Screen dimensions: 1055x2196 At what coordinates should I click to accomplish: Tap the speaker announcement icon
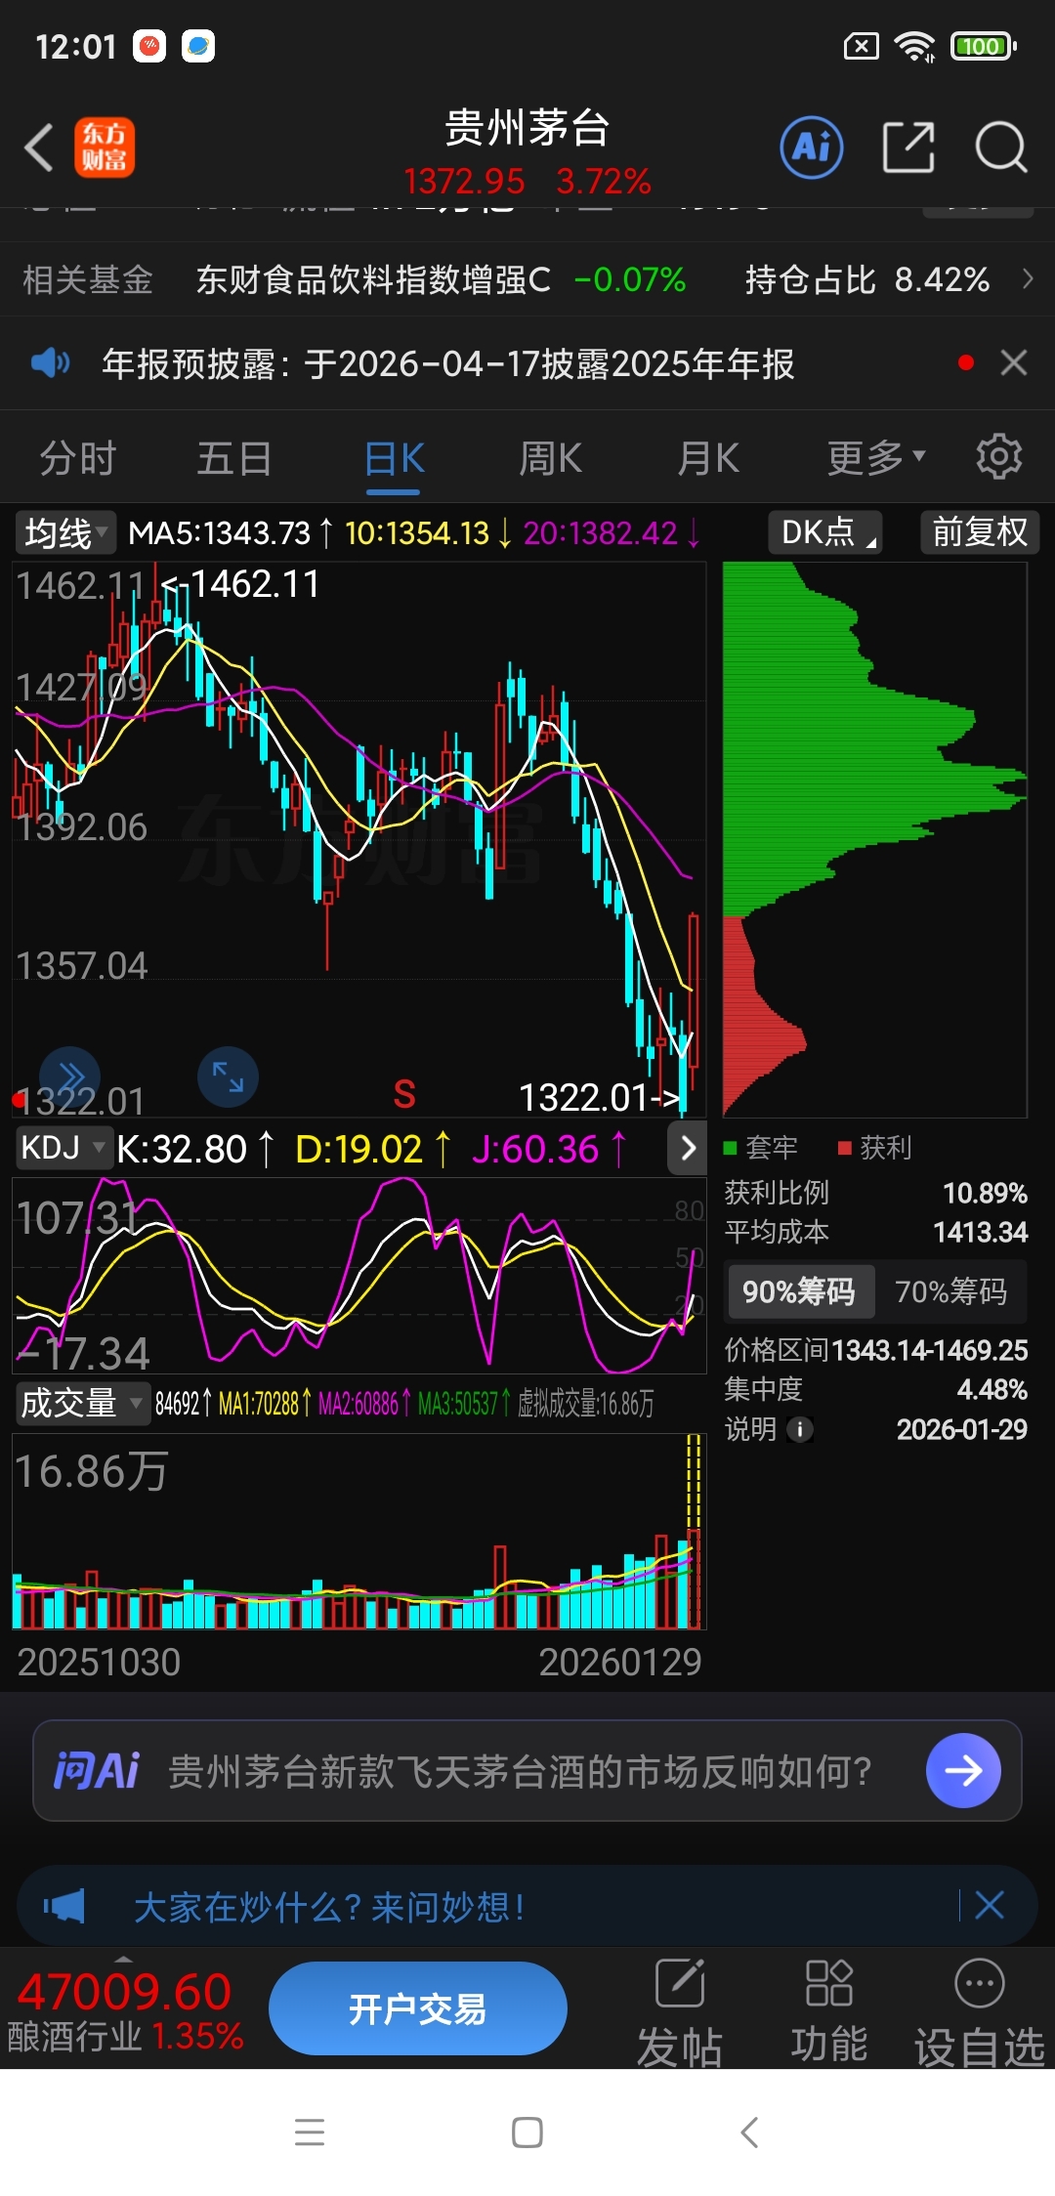click(50, 363)
